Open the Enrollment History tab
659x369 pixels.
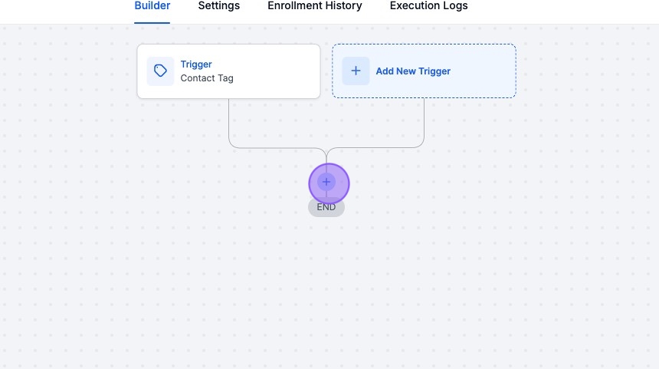click(x=314, y=6)
